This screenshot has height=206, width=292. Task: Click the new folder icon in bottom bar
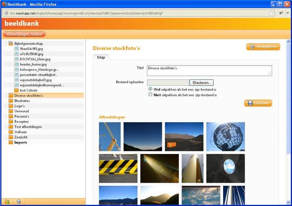click(7, 201)
